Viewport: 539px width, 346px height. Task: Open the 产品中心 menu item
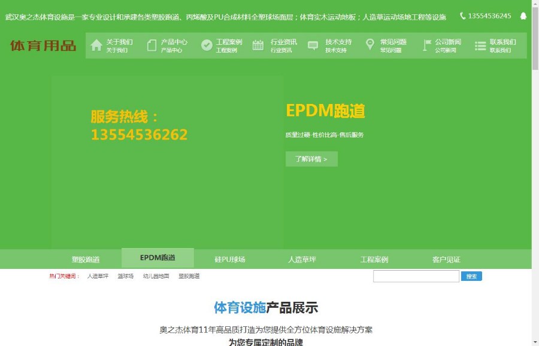(174, 45)
